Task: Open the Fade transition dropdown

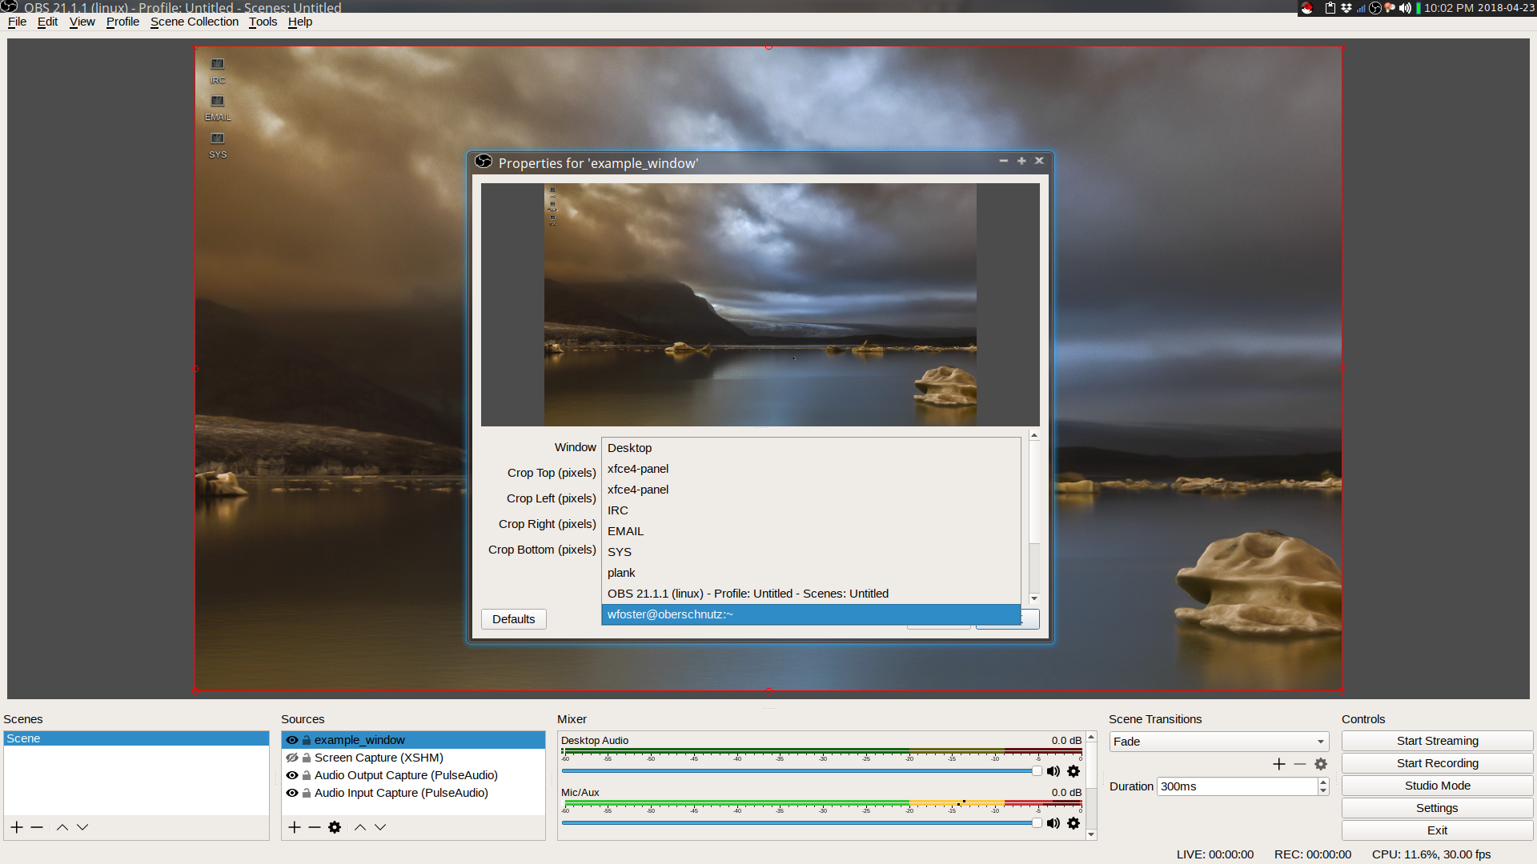Action: click(1218, 742)
